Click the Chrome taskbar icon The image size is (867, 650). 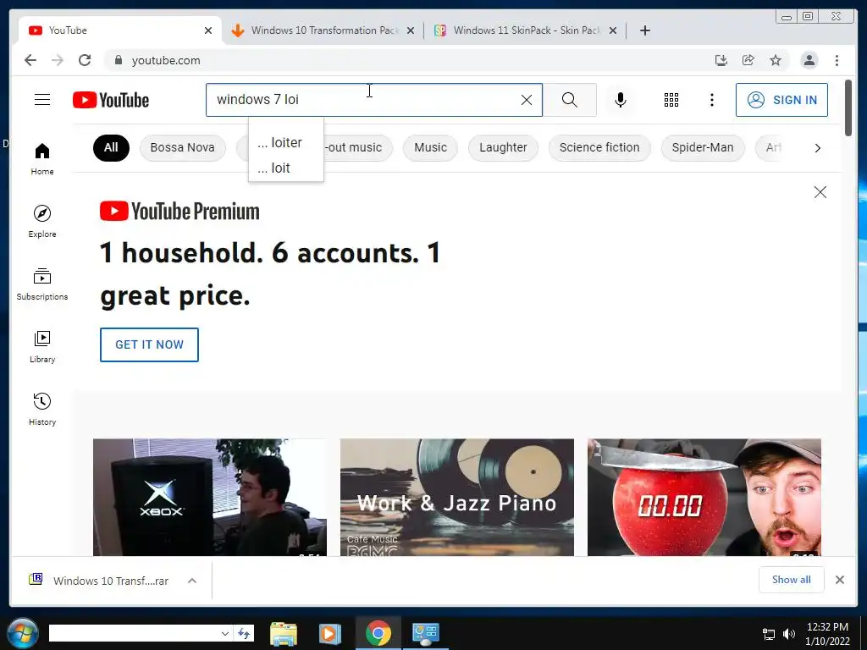tap(378, 633)
